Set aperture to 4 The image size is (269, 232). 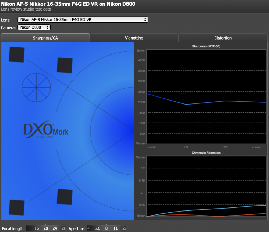(x=88, y=228)
